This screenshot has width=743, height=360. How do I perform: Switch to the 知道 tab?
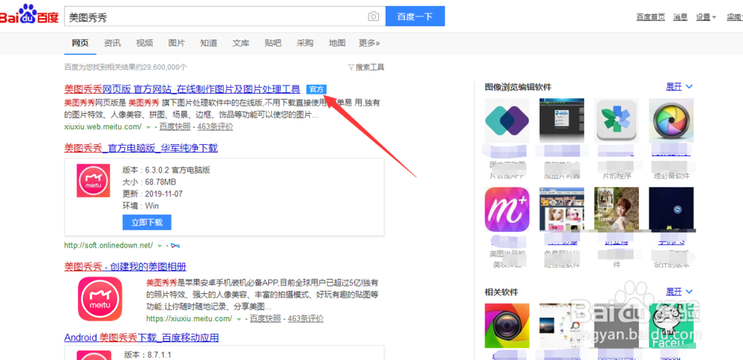point(209,43)
